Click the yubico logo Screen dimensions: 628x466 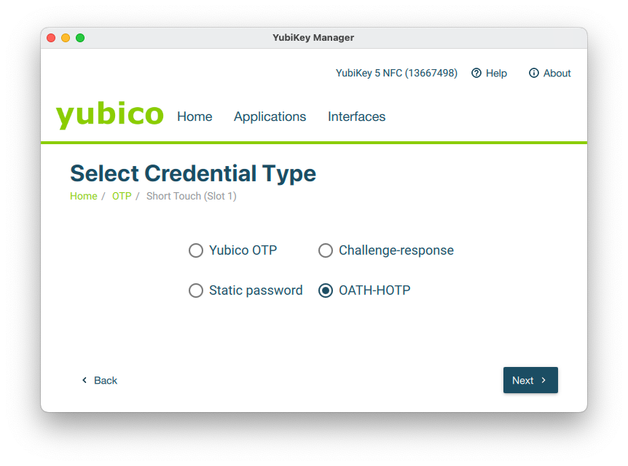109,114
